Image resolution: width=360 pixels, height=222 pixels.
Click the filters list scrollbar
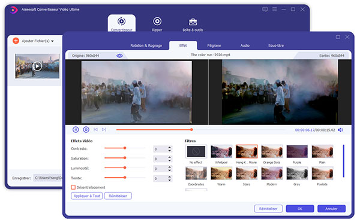point(343,161)
